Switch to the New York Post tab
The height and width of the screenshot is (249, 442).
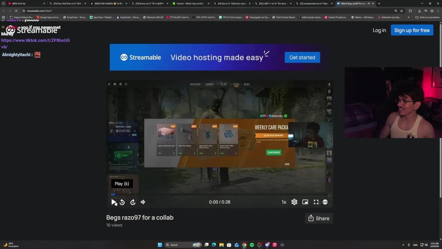click(x=67, y=3)
